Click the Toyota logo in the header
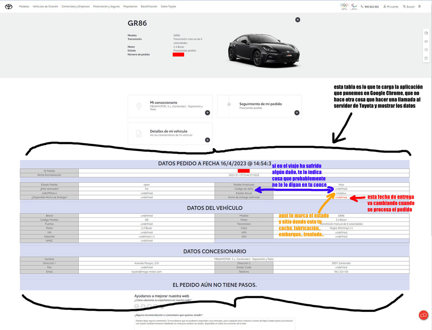Screen dimensions: 432x330 [9, 6]
